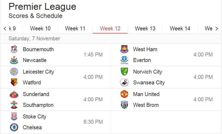
Task: Open the Everton team name link
Action: (x=142, y=60)
